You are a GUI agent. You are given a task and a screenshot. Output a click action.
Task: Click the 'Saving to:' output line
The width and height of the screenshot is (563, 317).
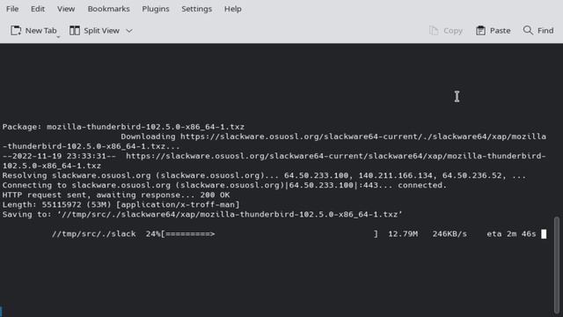202,215
